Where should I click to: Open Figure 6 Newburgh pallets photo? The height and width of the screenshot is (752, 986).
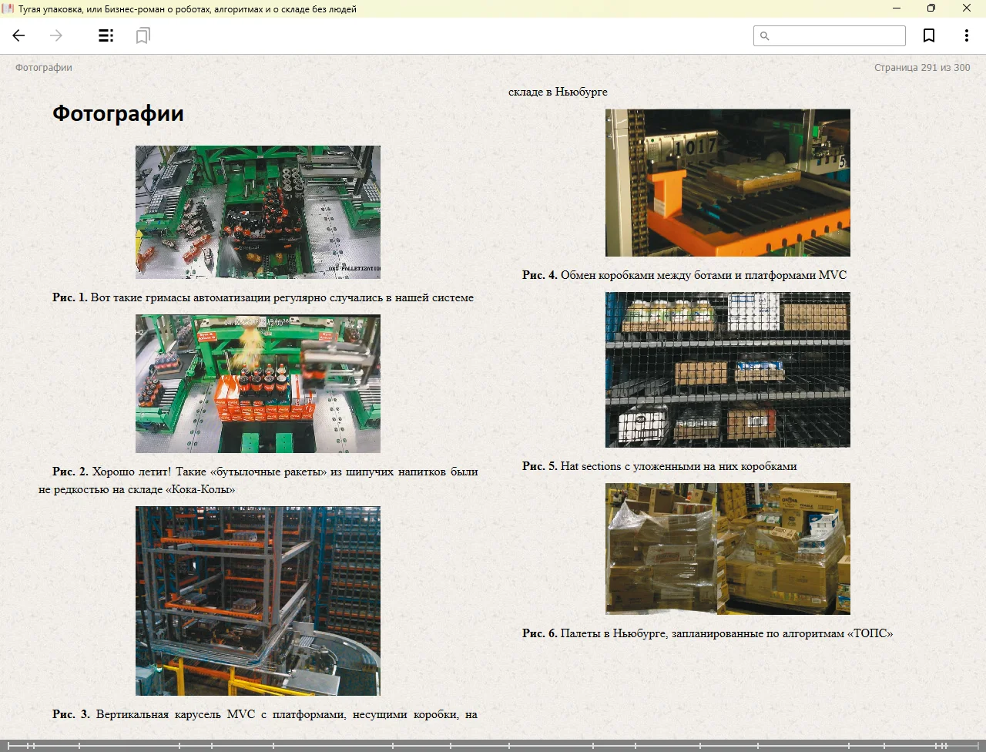tap(728, 549)
